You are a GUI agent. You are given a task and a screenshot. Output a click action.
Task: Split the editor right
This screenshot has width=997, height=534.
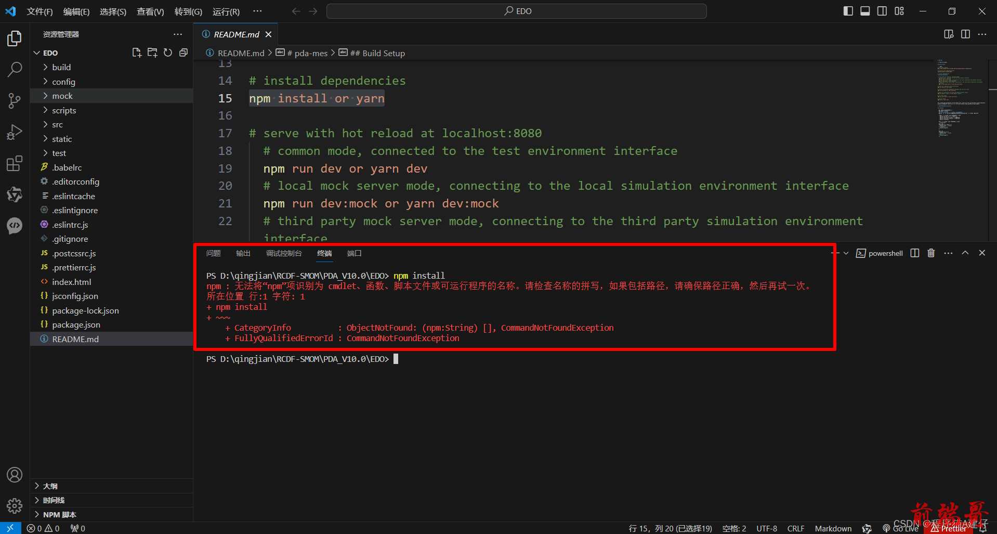[965, 34]
